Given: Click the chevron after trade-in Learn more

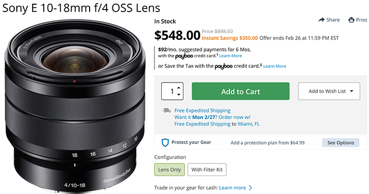Looking at the screenshot, I should [250, 188].
